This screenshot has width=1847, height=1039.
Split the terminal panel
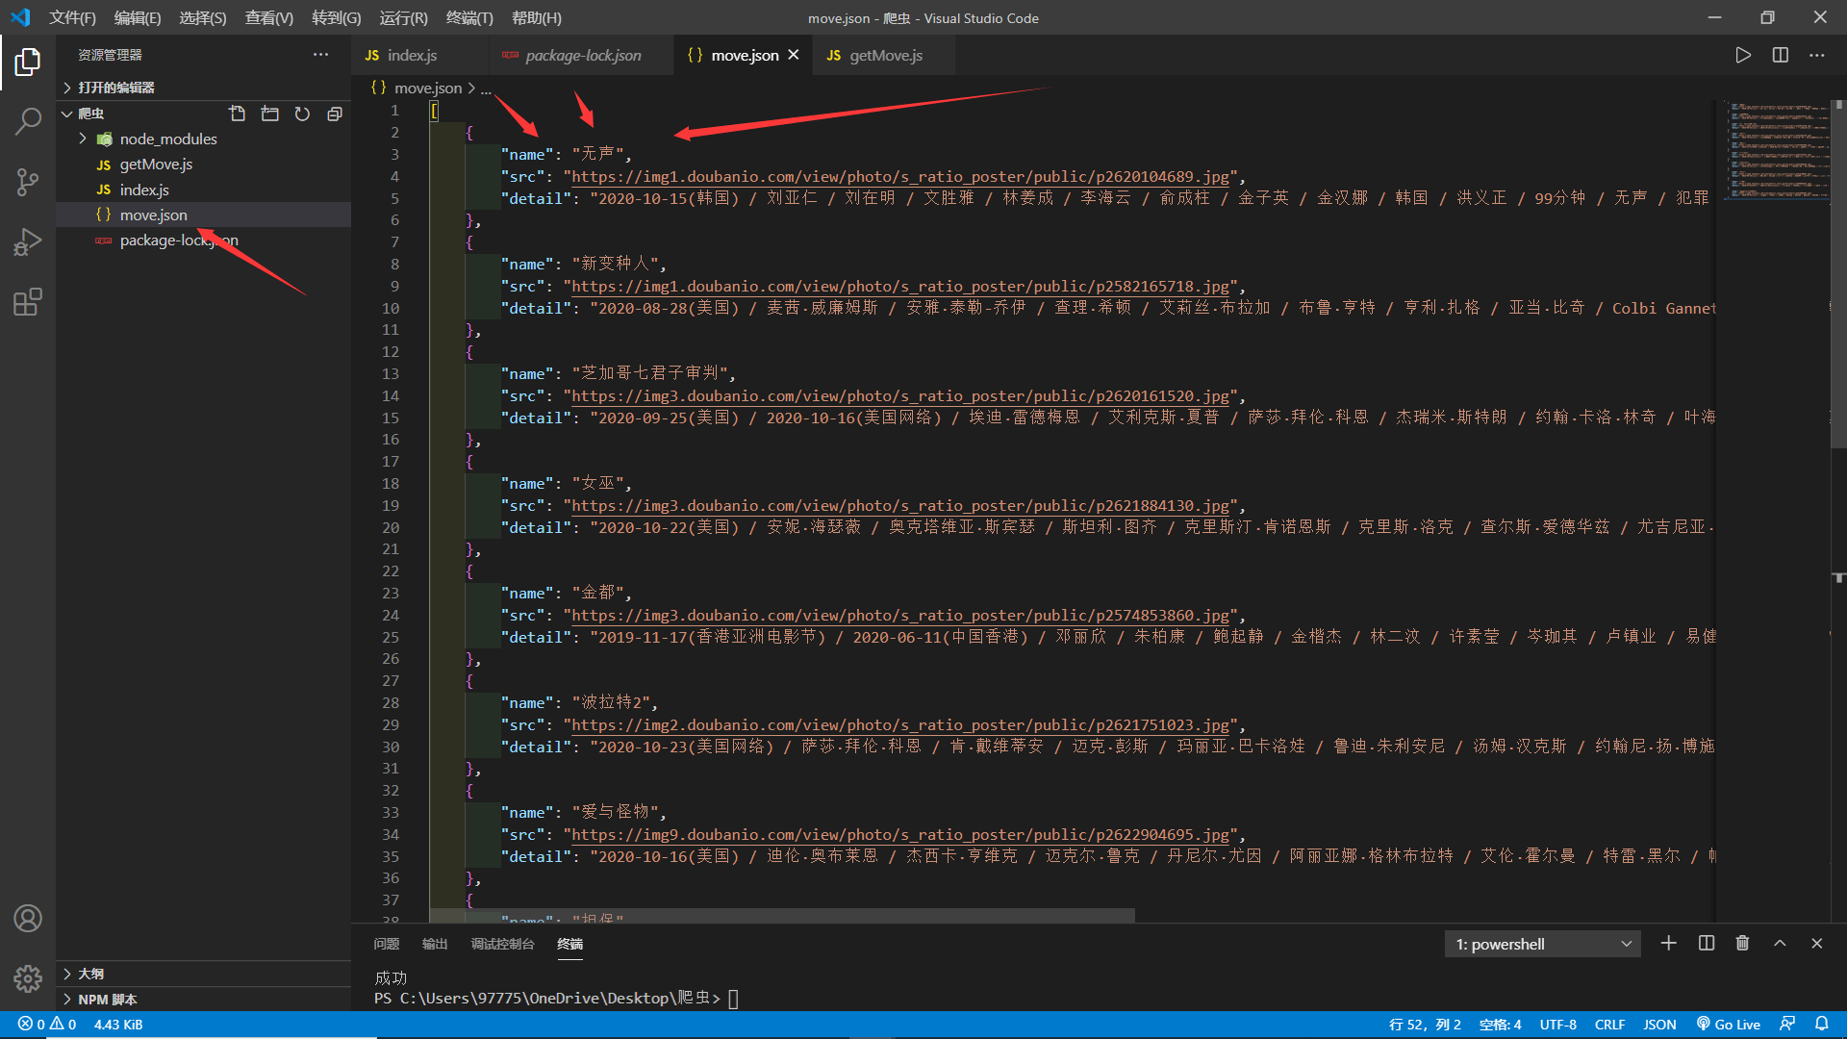pos(1707,943)
